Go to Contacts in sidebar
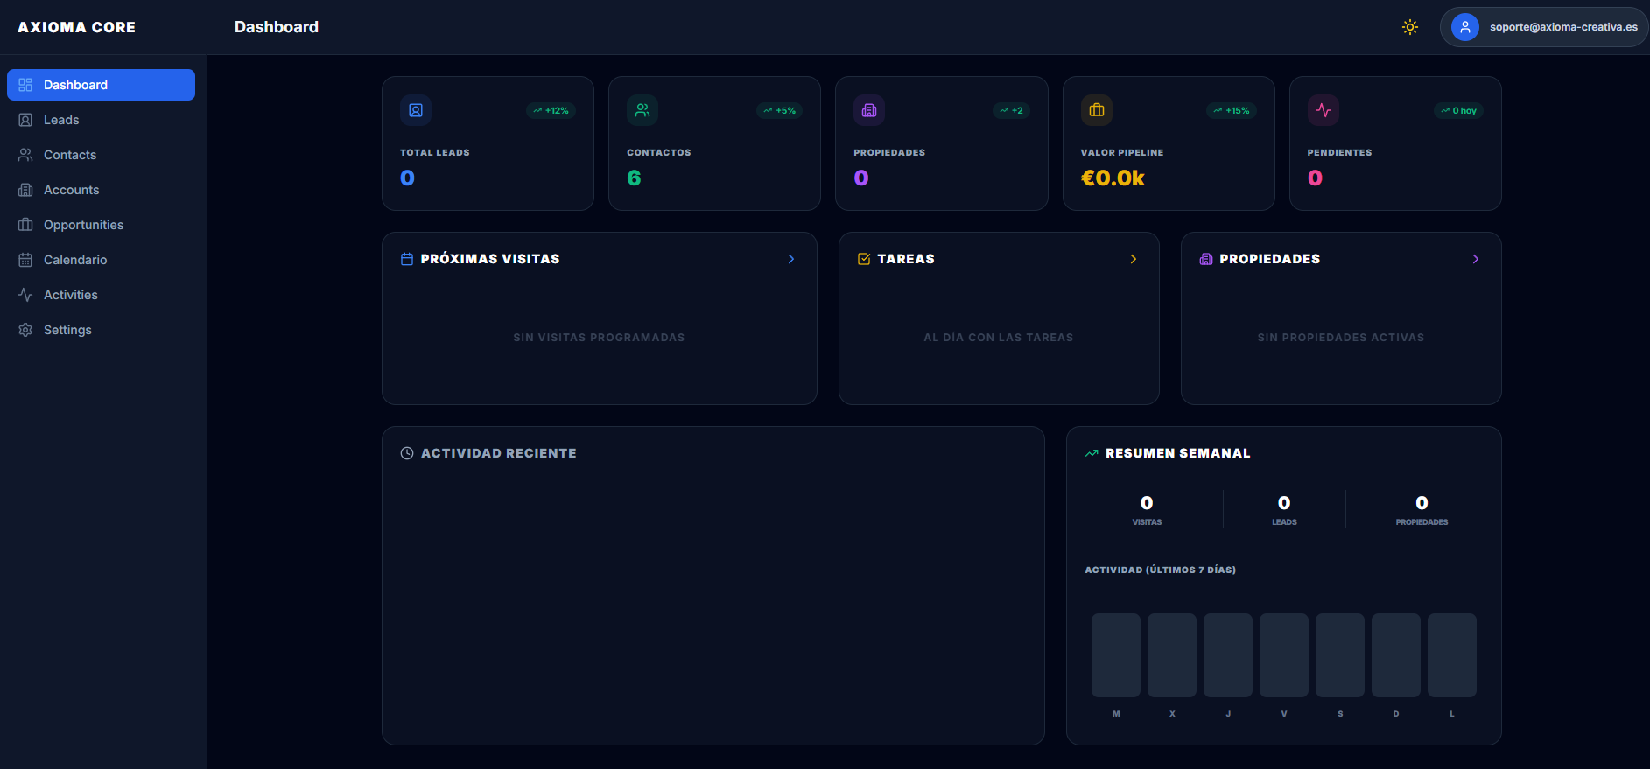Image resolution: width=1650 pixels, height=769 pixels. click(101, 155)
